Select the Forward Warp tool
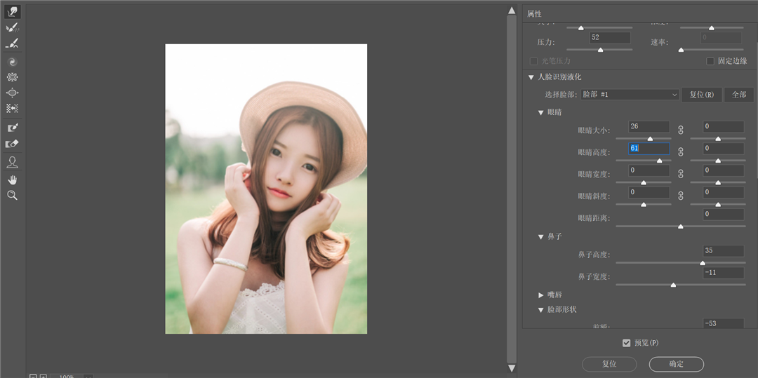The image size is (758, 378). click(12, 12)
